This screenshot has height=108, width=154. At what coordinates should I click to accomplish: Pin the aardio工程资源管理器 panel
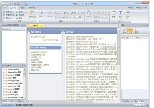tap(22, 25)
